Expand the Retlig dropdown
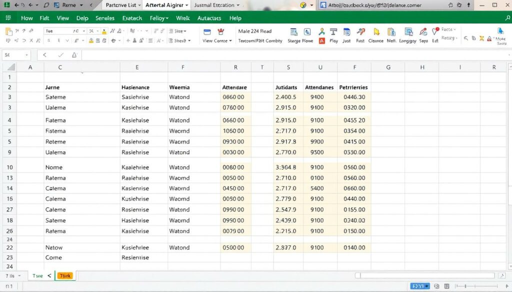 (449, 38)
